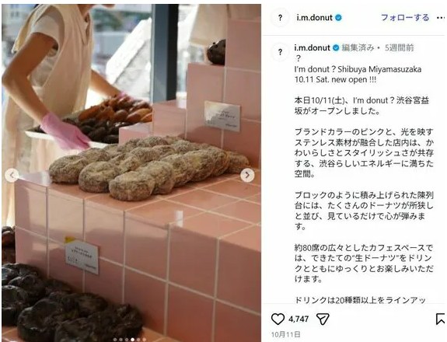Screen dimensions: 447x342
Task: Click the donut display photo
Action: point(131,173)
